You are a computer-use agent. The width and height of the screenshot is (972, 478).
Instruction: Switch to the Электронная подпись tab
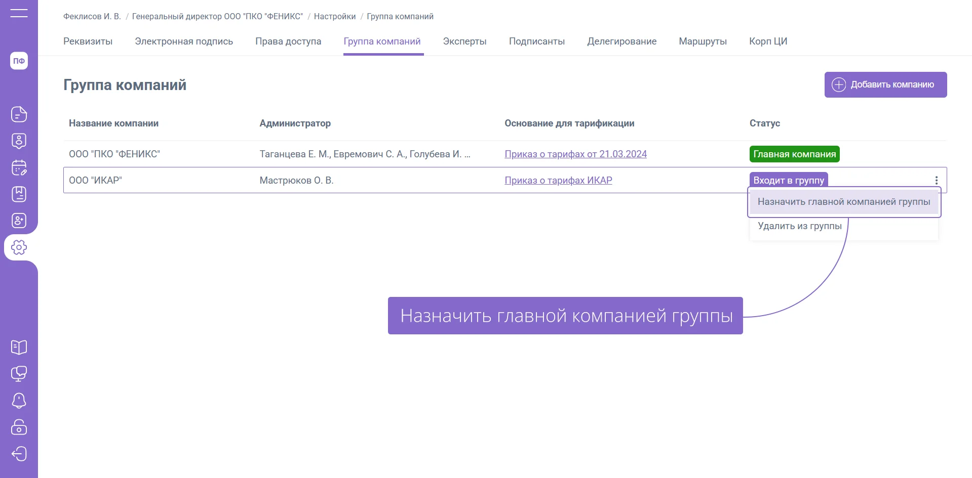(x=183, y=41)
